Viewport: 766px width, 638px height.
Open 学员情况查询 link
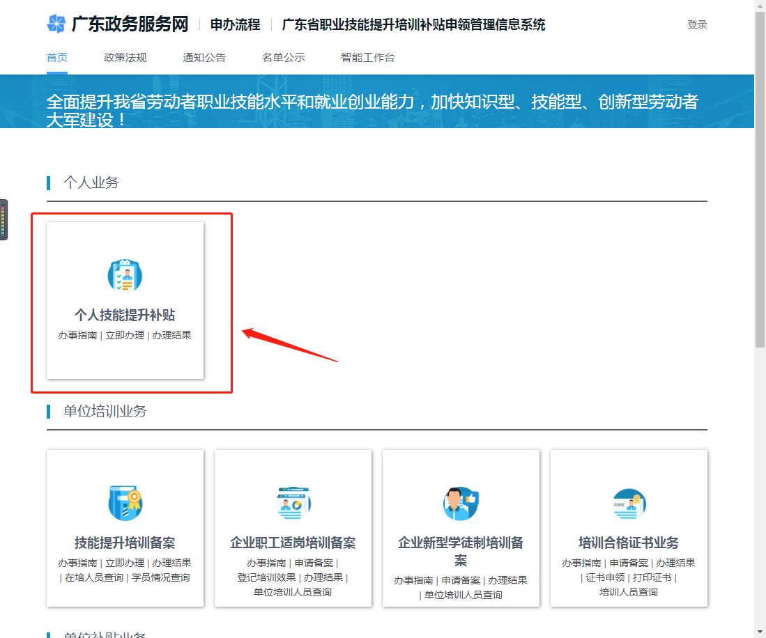160,577
